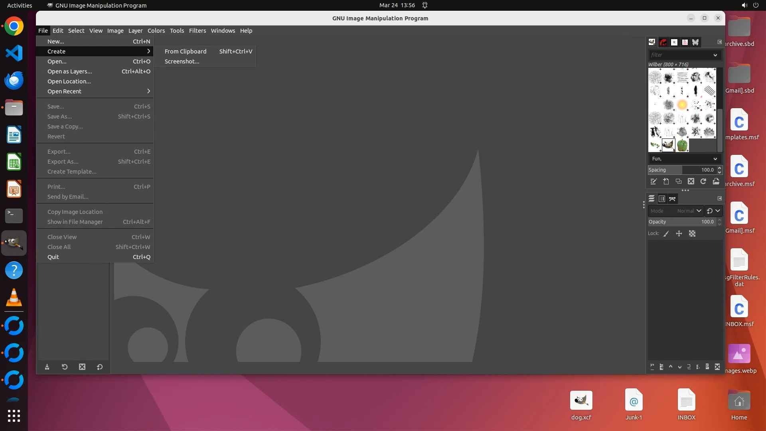Click the refresh brushes icon
Screen dimensions: 766x431
[703, 182]
